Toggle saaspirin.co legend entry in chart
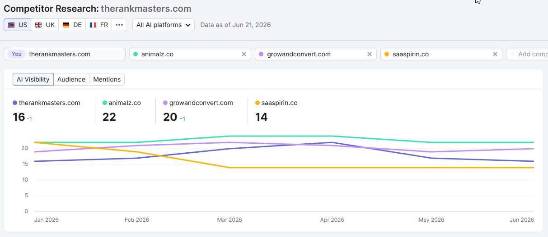The image size is (548, 237). (x=276, y=103)
